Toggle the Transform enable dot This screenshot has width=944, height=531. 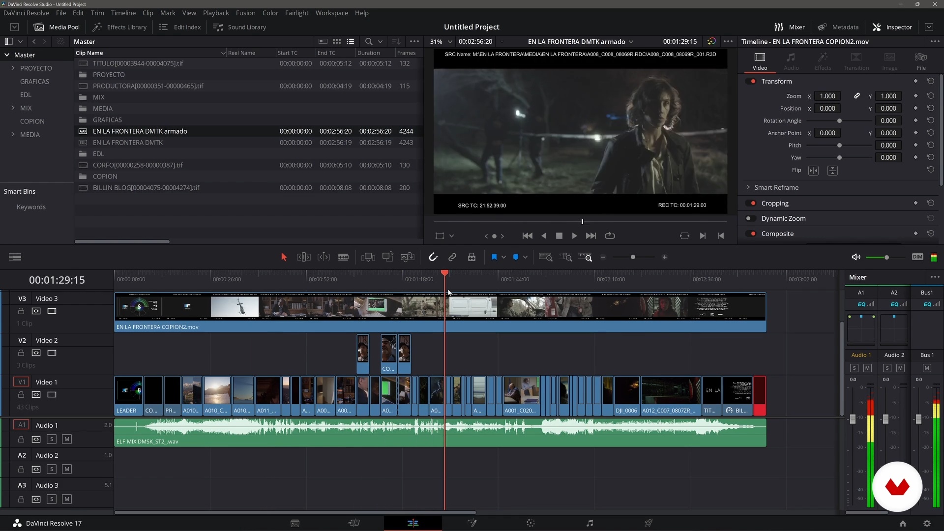[x=751, y=81]
